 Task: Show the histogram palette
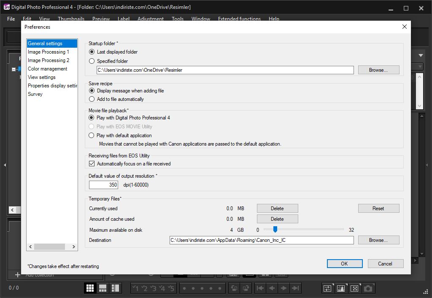(x=341, y=288)
